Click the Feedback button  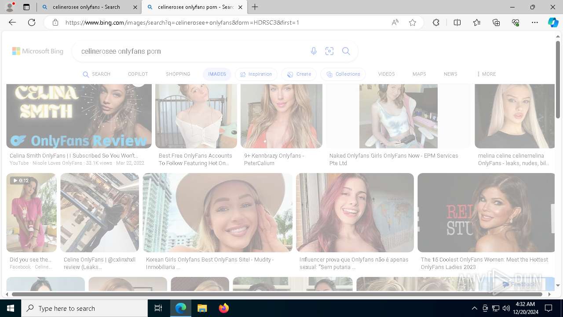click(x=519, y=284)
